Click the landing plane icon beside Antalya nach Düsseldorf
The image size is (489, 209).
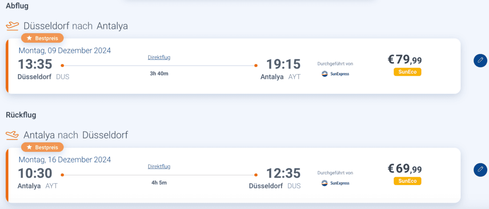12,134
